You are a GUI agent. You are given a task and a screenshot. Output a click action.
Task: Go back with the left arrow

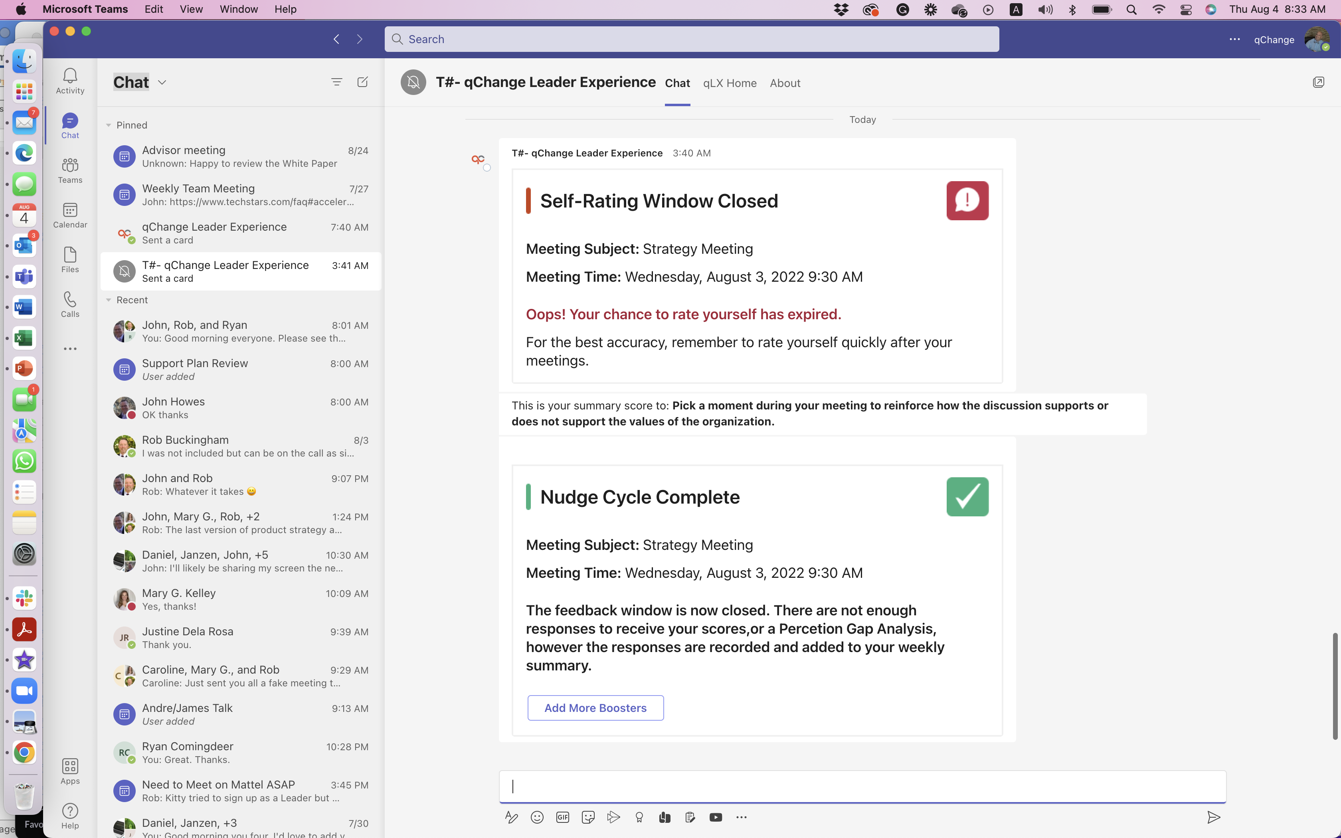click(336, 39)
